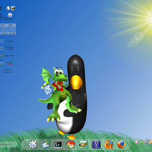Click the Mai 2005 date on panel
Image resolution: width=152 pixels, height=152 pixels.
[x=5, y=144]
